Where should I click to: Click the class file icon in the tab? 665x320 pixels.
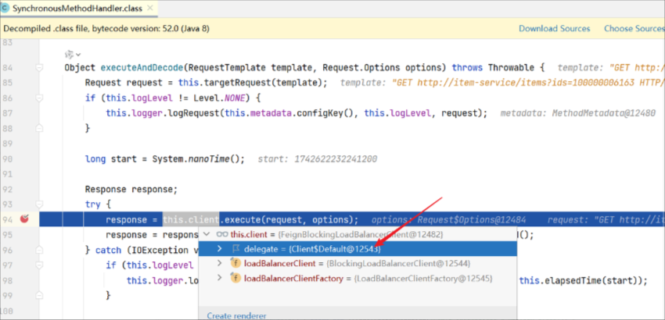[x=5, y=8]
